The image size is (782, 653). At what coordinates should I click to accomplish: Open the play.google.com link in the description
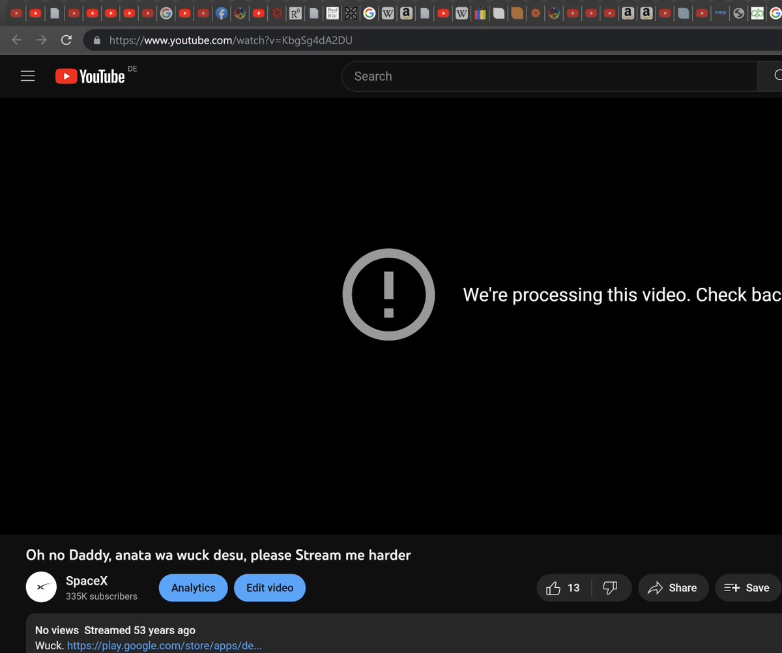(x=164, y=646)
